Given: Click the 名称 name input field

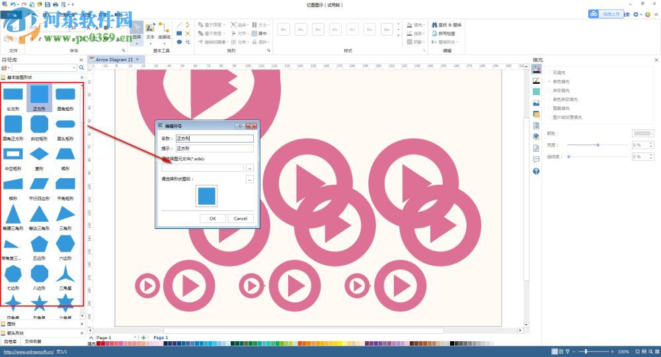Looking at the screenshot, I should 215,138.
